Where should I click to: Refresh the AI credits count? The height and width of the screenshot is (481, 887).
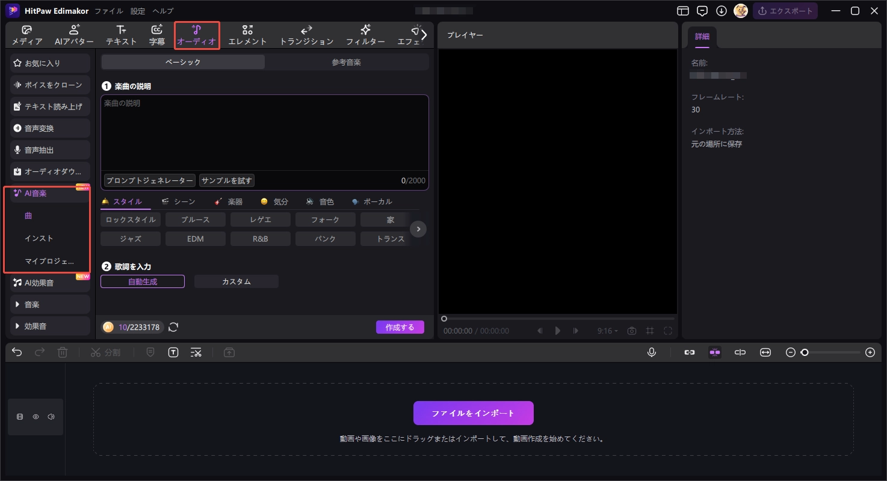[x=173, y=327]
